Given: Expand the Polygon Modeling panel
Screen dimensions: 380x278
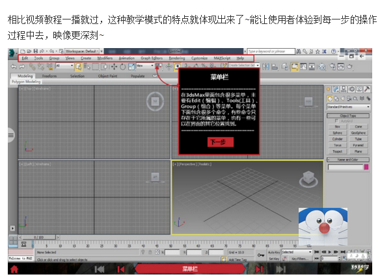Looking at the screenshot, I should tap(26, 82).
